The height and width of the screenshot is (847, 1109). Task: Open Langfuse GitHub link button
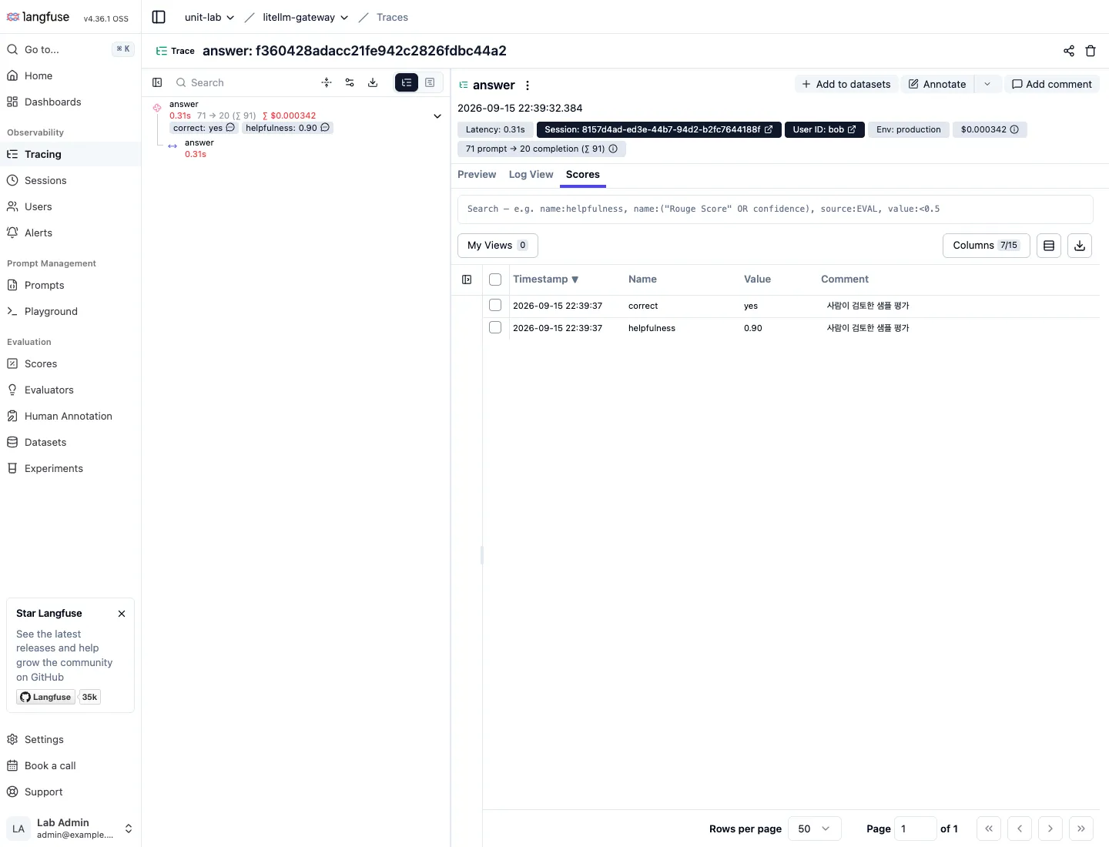[x=45, y=697]
